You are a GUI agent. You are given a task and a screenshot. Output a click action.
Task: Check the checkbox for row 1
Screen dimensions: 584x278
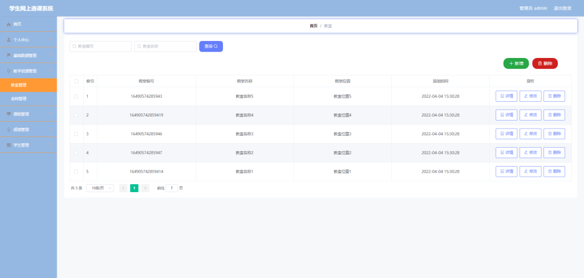[x=76, y=96]
